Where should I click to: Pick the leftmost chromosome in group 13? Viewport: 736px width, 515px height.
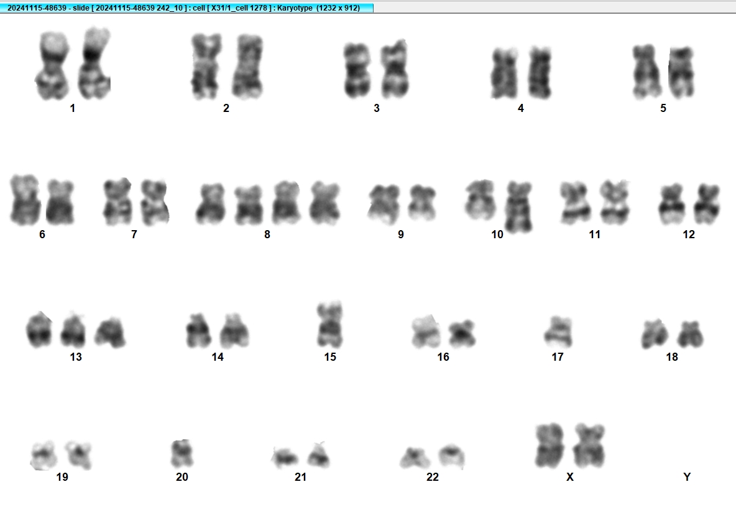point(39,330)
